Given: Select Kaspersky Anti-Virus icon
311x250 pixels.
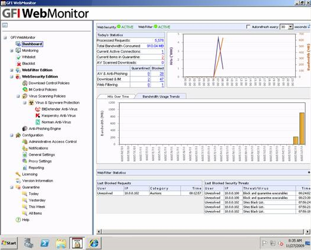Looking at the screenshot, I should 38,116.
